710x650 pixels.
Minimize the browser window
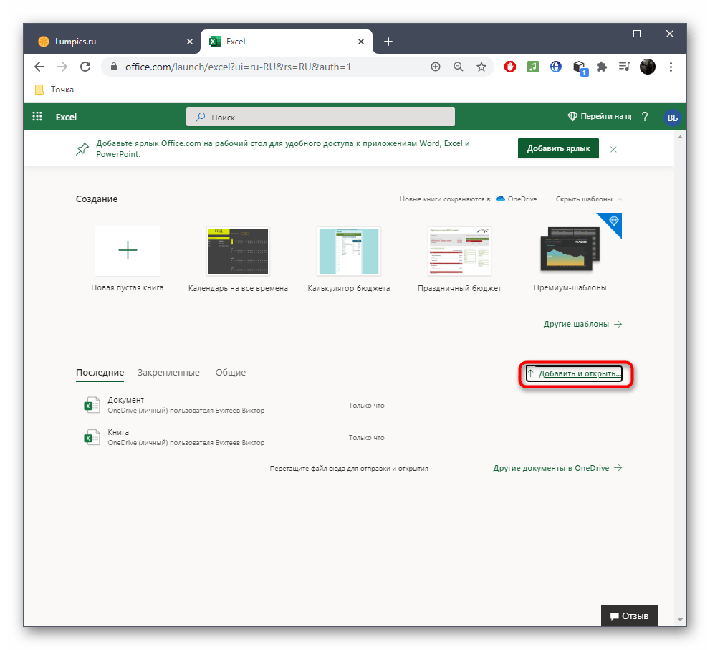pyautogui.click(x=603, y=34)
